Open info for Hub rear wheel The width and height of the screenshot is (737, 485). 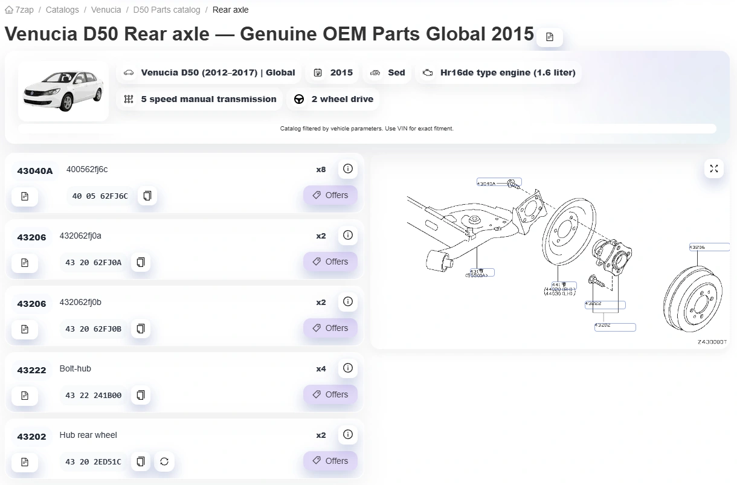tap(347, 435)
